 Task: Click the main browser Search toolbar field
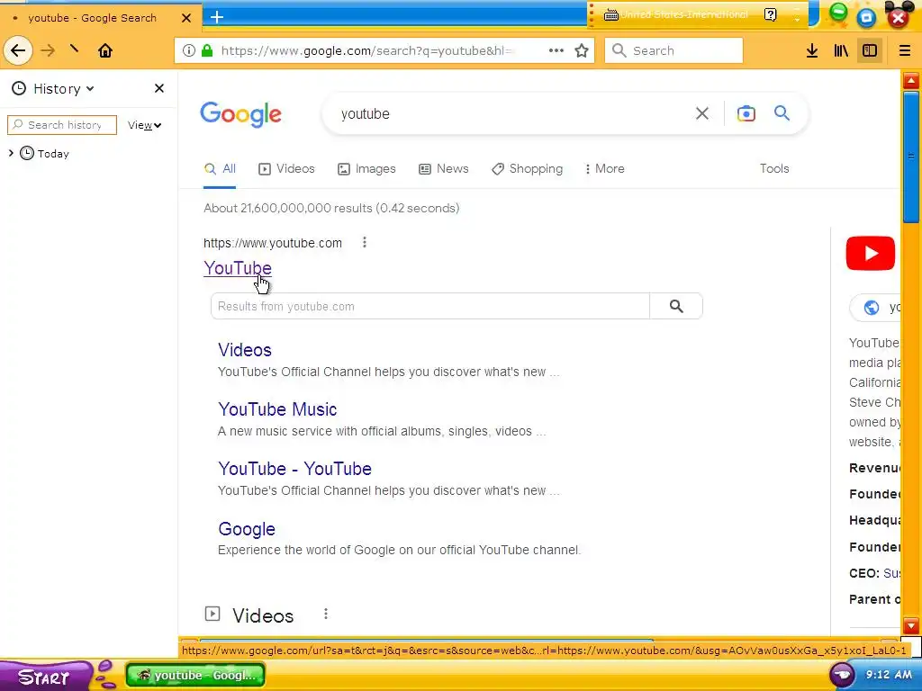click(x=673, y=50)
